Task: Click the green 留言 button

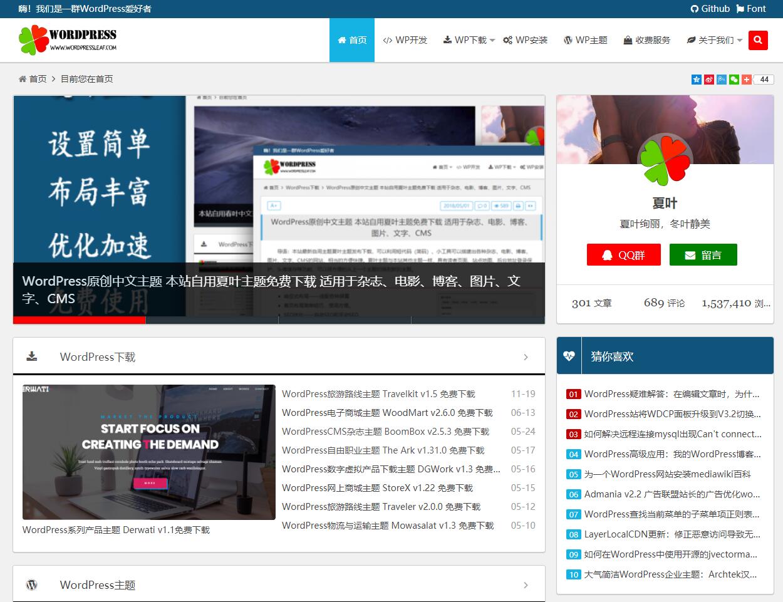Action: [x=703, y=255]
